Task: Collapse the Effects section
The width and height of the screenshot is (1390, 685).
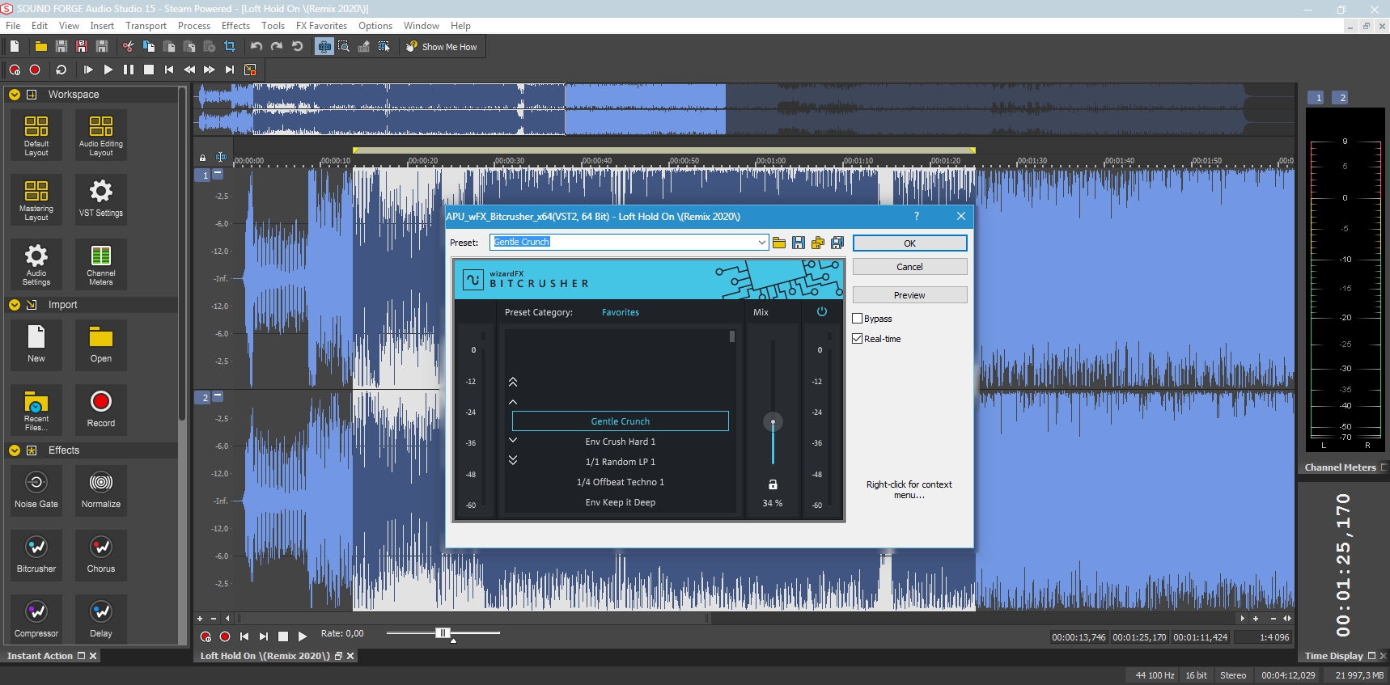Action: tap(15, 450)
